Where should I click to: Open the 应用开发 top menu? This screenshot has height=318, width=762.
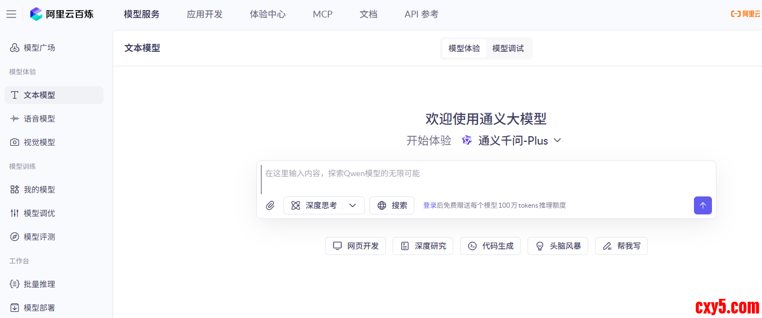(x=205, y=14)
